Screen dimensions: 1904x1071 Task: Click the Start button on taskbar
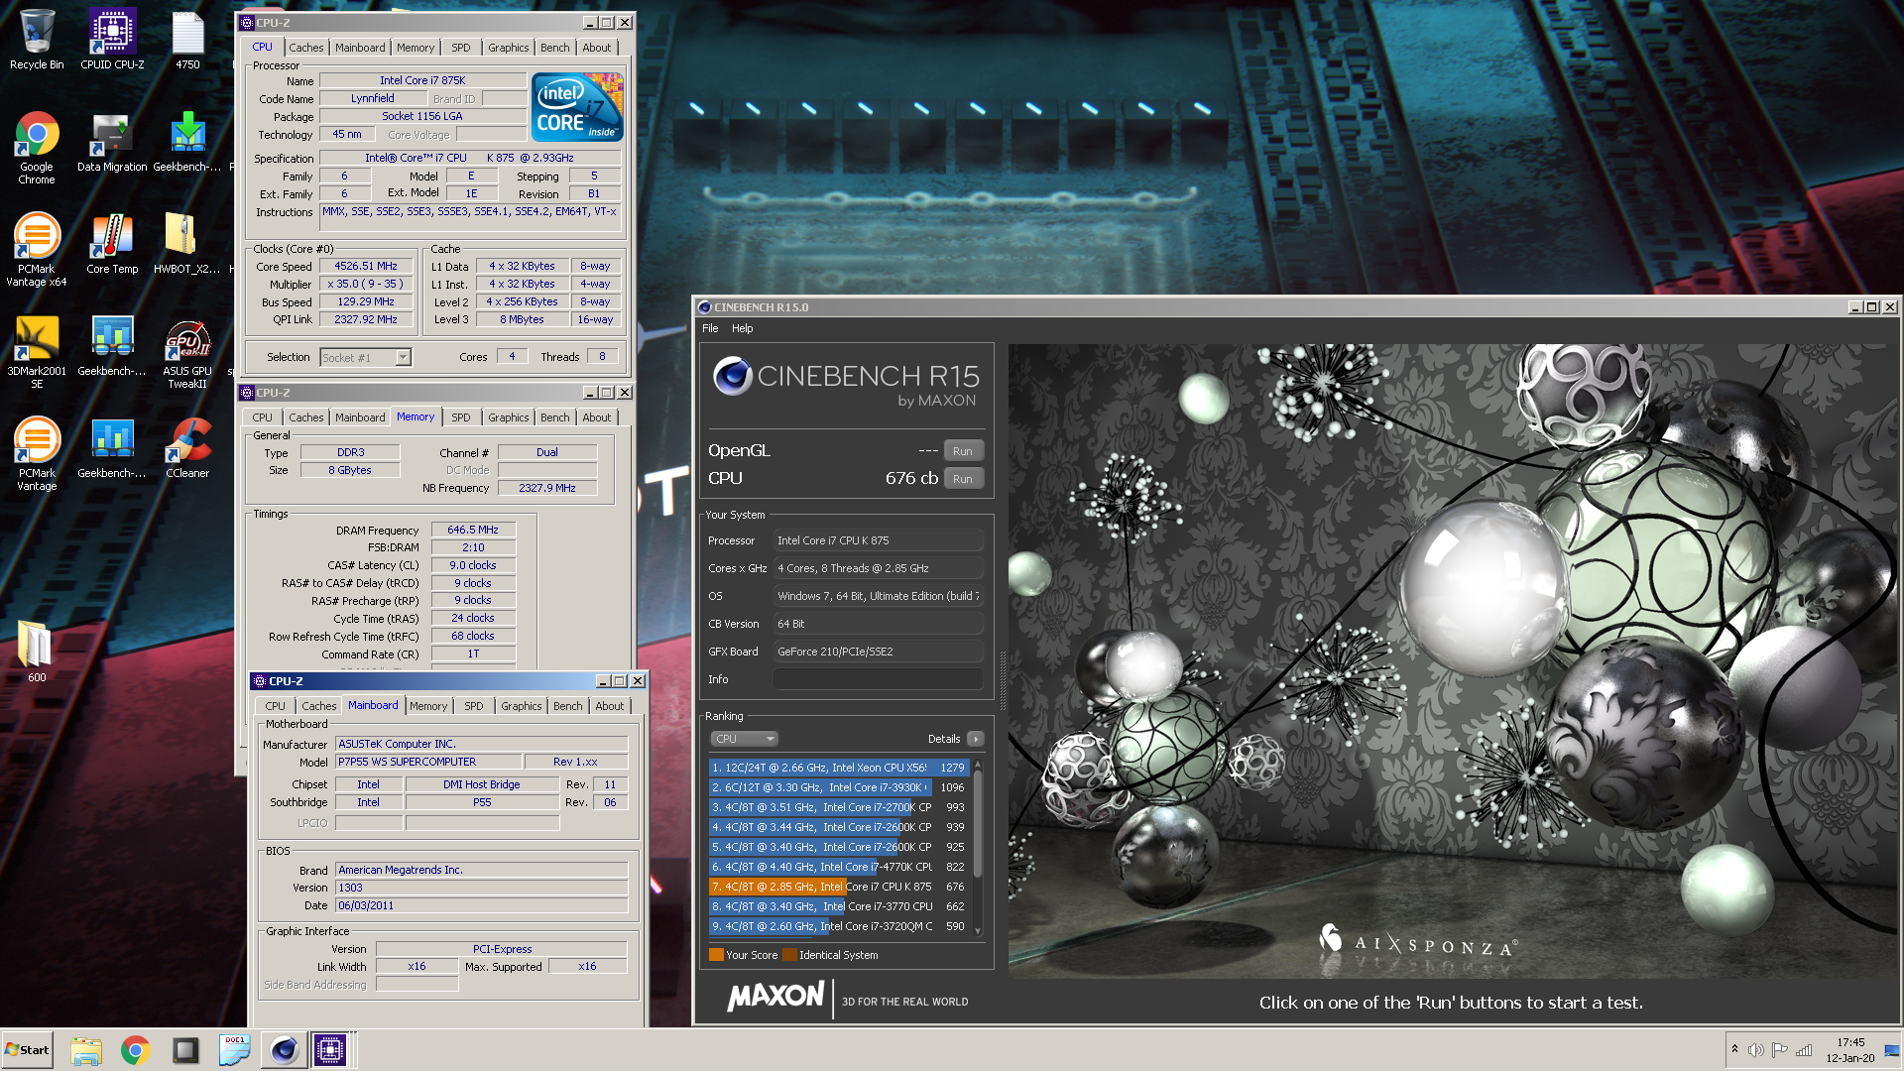28,1050
